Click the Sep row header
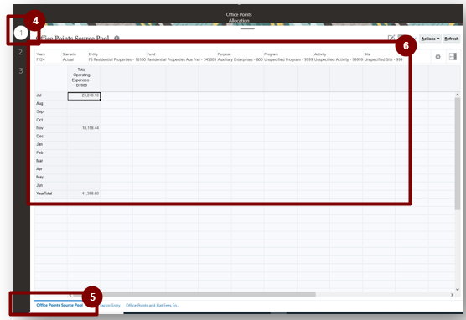466x320 pixels. pos(51,111)
